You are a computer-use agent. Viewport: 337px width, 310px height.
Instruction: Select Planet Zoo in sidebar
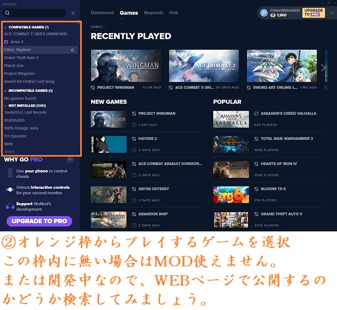14,65
